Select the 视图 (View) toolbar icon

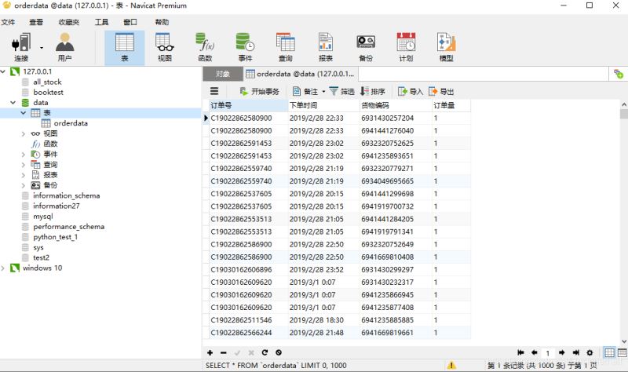click(165, 47)
